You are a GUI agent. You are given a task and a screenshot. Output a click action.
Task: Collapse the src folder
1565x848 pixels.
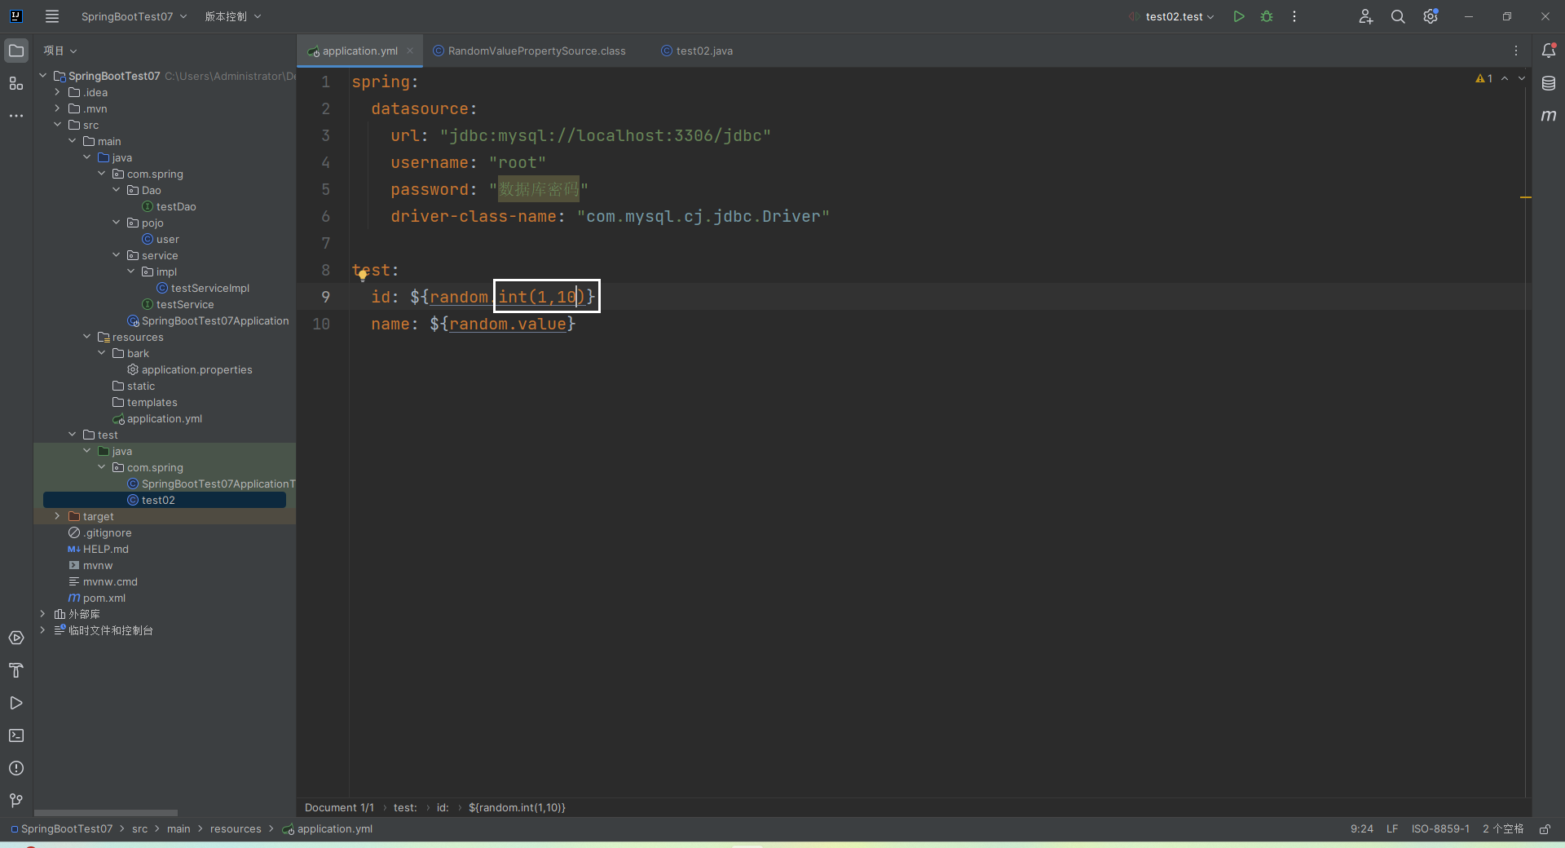57,125
